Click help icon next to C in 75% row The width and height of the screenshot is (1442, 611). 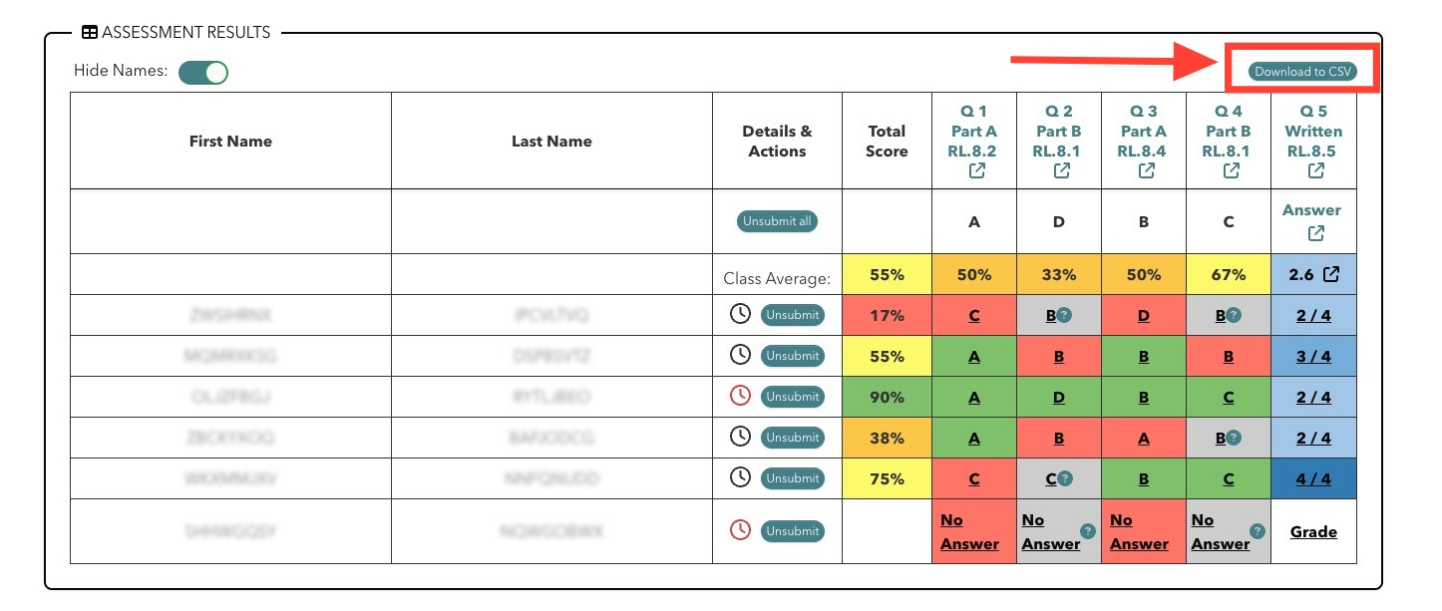pyautogui.click(x=1065, y=478)
